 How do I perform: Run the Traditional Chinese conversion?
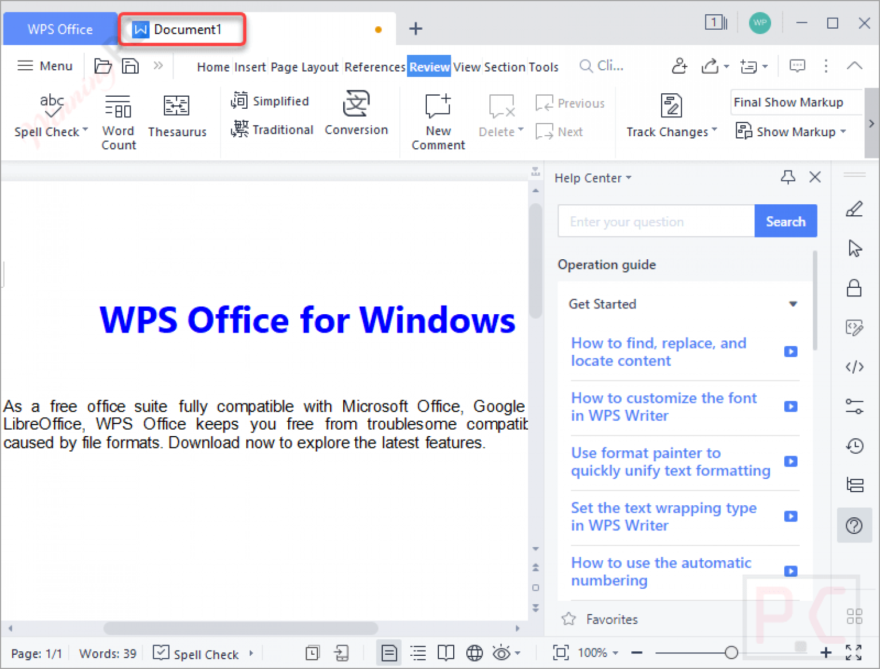click(x=273, y=129)
